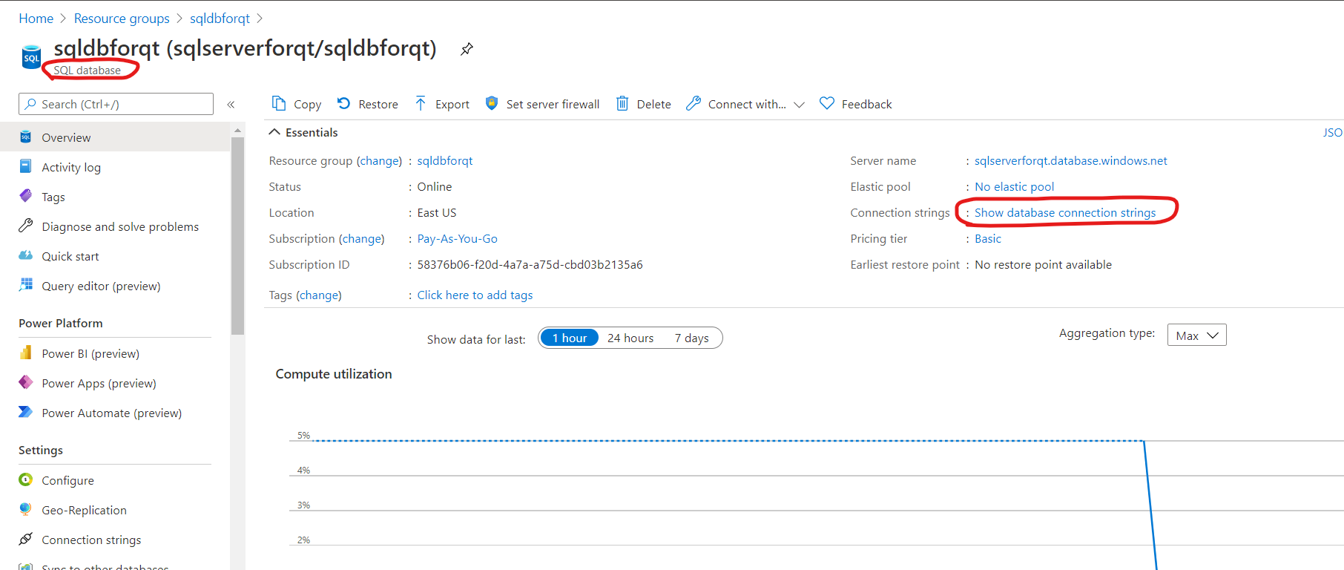The image size is (1344, 570).
Task: Navigate to Resource groups breadcrumb
Action: click(x=122, y=19)
